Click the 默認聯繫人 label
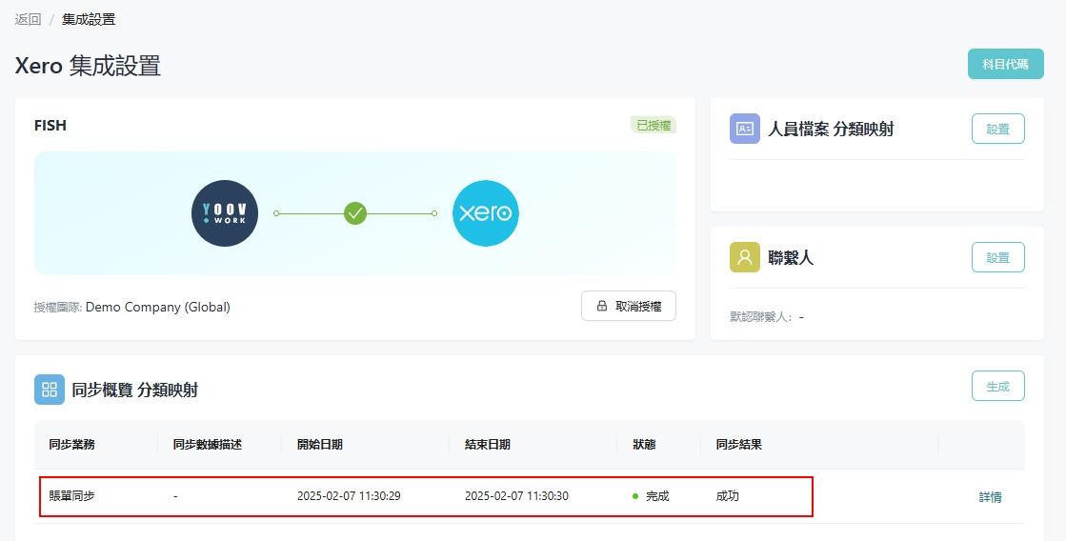Image resolution: width=1066 pixels, height=541 pixels. [761, 317]
